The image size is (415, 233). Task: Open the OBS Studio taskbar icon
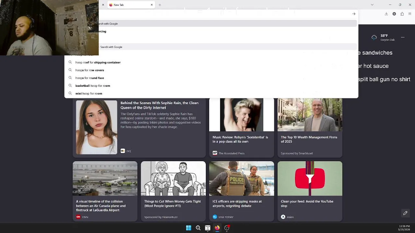coord(227,228)
